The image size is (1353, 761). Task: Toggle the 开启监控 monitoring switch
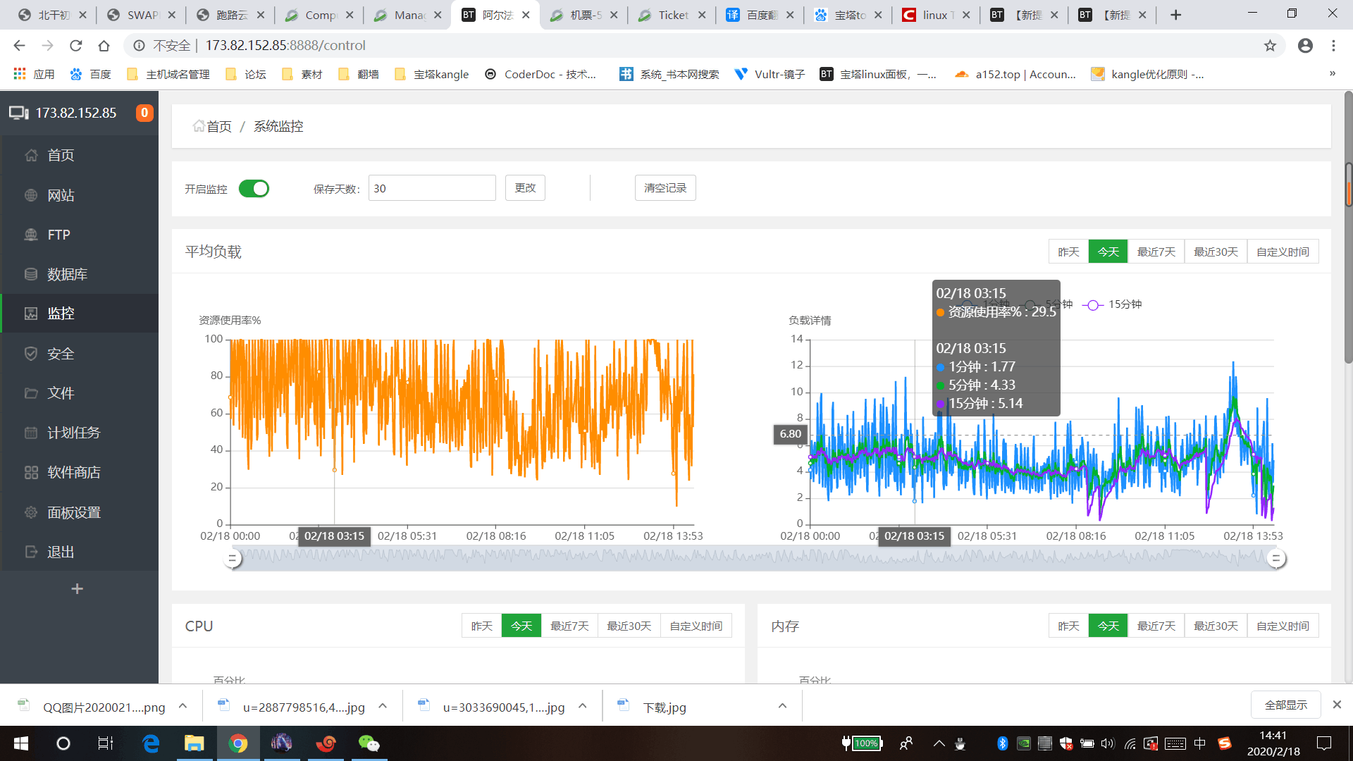254,189
